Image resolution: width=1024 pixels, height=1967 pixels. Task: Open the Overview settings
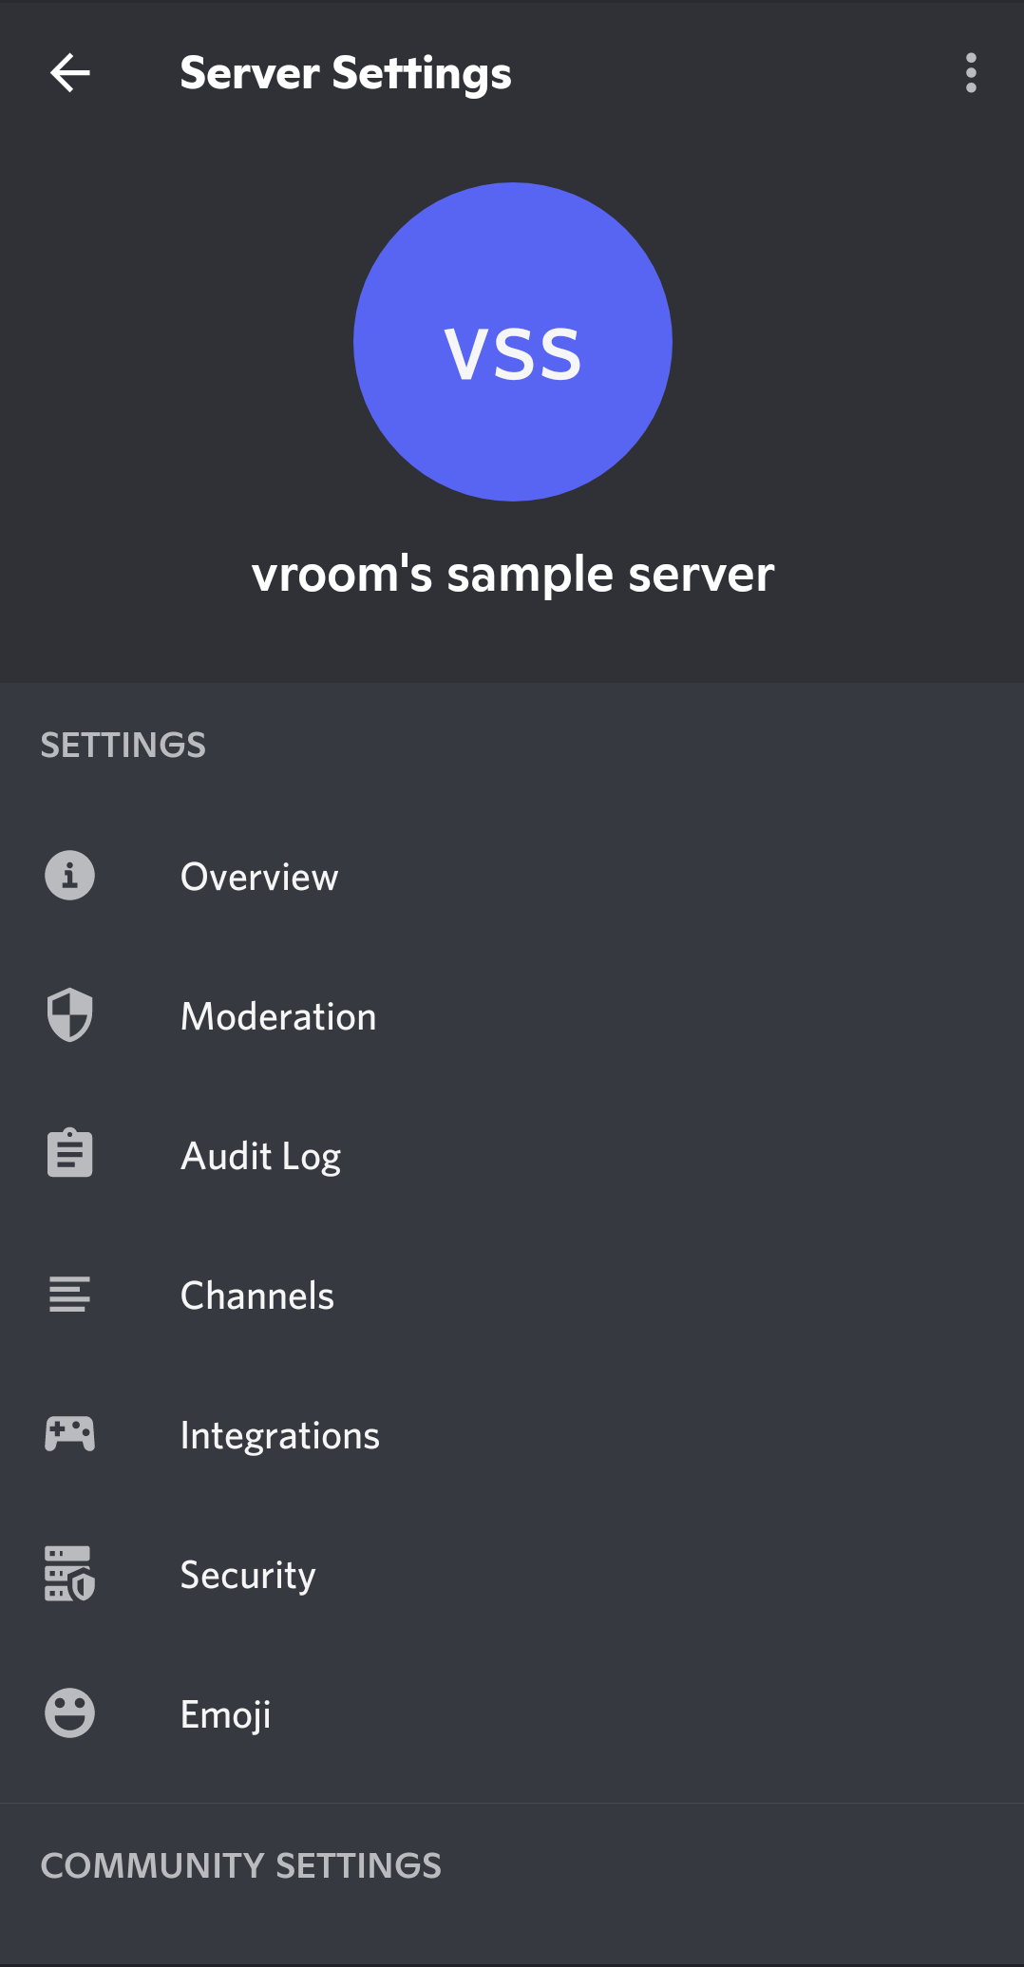(x=512, y=876)
